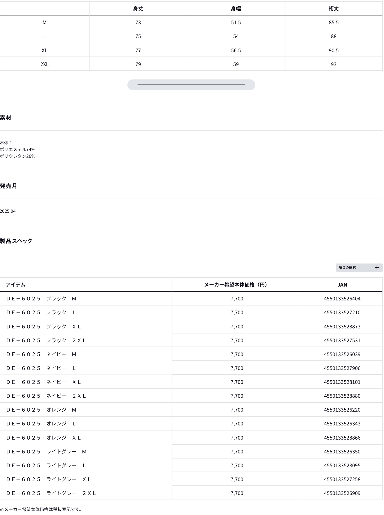The height and width of the screenshot is (515, 384).
Task: Click JAN code 4550133527210
Action: (342, 312)
